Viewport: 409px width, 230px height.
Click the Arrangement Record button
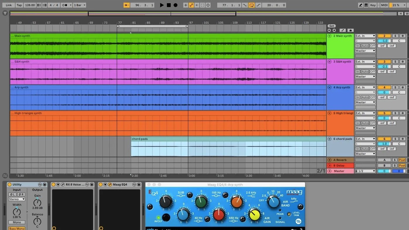click(x=175, y=5)
